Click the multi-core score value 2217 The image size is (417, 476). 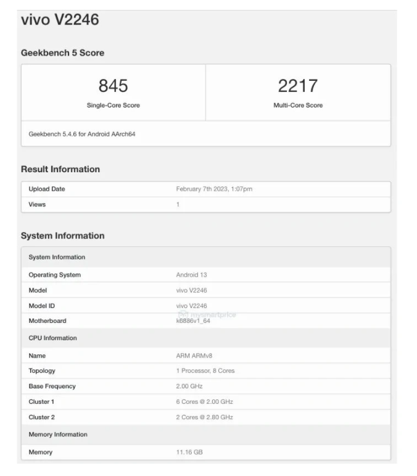point(298,86)
